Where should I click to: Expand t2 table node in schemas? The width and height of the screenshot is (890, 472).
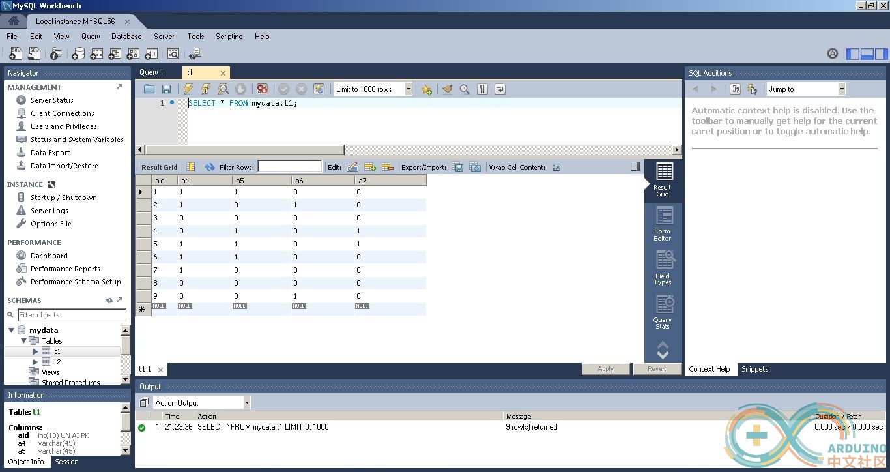[36, 362]
